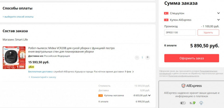The width and height of the screenshot is (224, 108).
Task: Click the Купон AliExpress coupon icon
Action: point(166,20)
